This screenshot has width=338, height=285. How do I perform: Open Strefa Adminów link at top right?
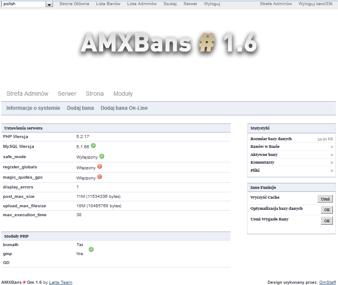click(276, 4)
